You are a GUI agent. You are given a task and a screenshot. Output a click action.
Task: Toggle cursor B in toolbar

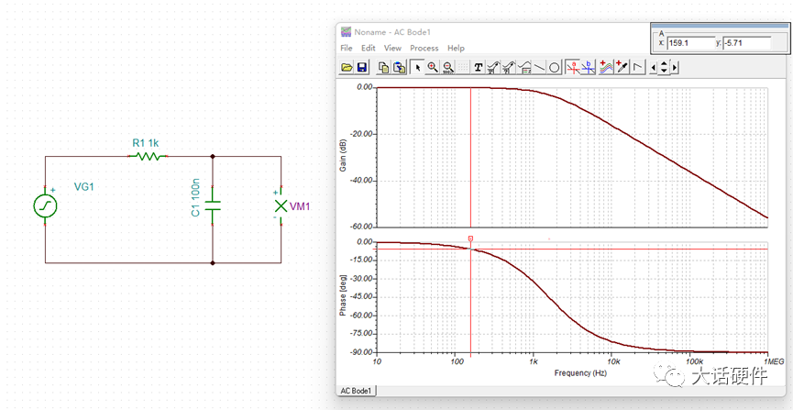click(x=589, y=67)
